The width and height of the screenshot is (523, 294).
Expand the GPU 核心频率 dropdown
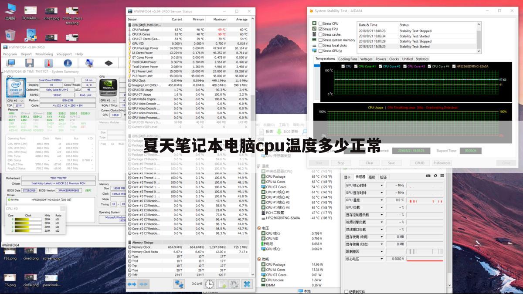[382, 185]
